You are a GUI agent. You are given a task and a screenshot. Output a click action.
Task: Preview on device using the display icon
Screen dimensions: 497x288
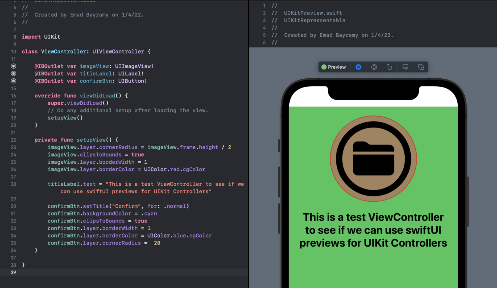point(405,67)
